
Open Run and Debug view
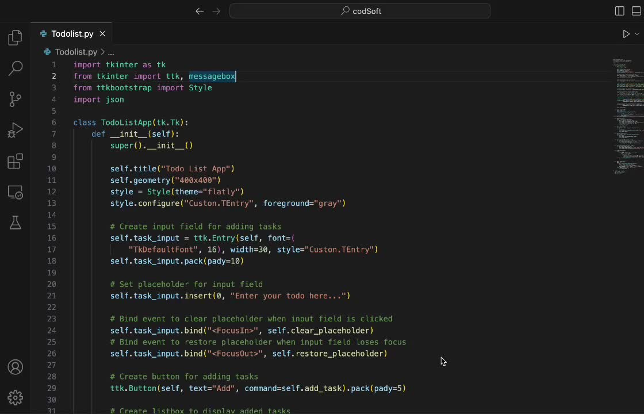coord(16,131)
